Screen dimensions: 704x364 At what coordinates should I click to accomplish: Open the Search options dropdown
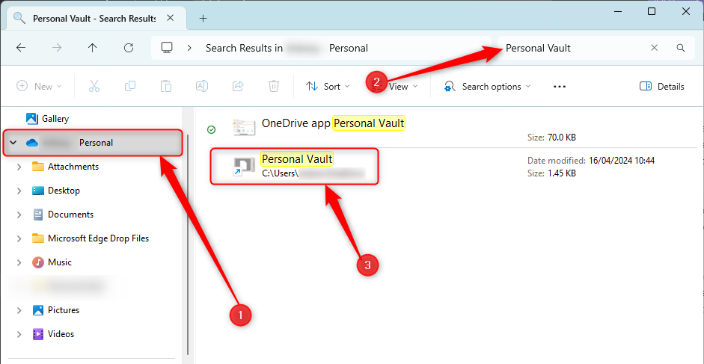pyautogui.click(x=487, y=86)
